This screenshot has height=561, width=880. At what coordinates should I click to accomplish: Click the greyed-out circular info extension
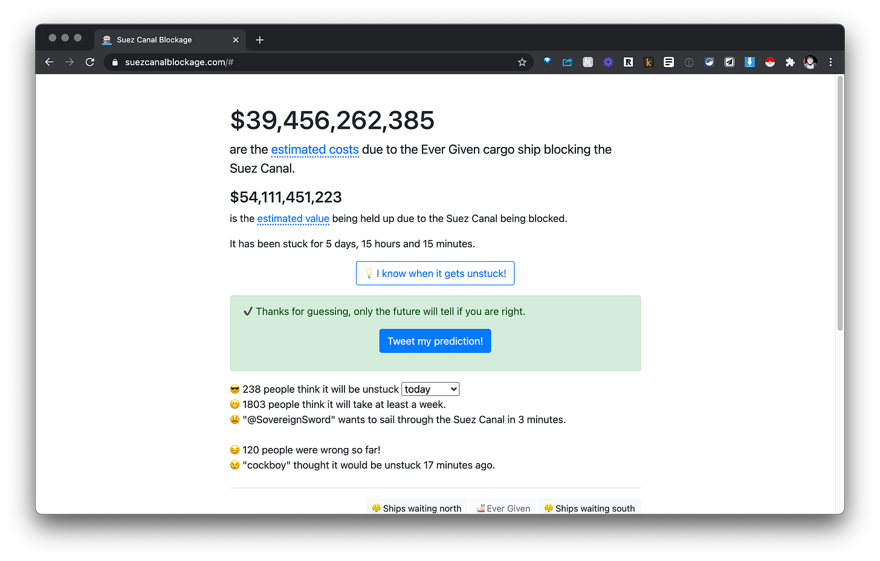pyautogui.click(x=689, y=62)
